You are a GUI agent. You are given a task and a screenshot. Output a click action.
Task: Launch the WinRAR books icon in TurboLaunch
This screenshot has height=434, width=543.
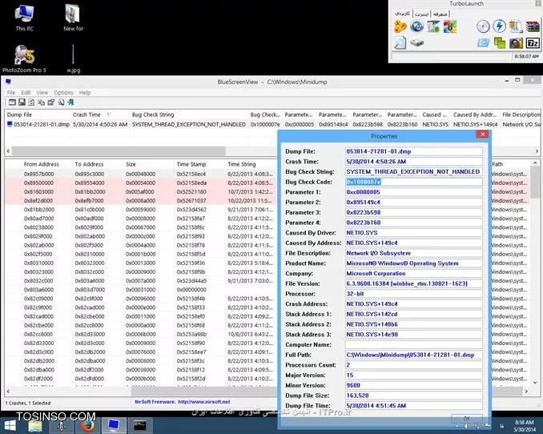click(x=533, y=26)
